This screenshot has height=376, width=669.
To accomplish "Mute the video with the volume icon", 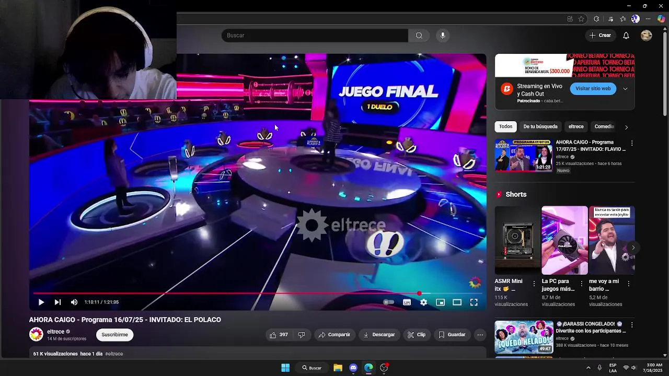I will [x=74, y=302].
